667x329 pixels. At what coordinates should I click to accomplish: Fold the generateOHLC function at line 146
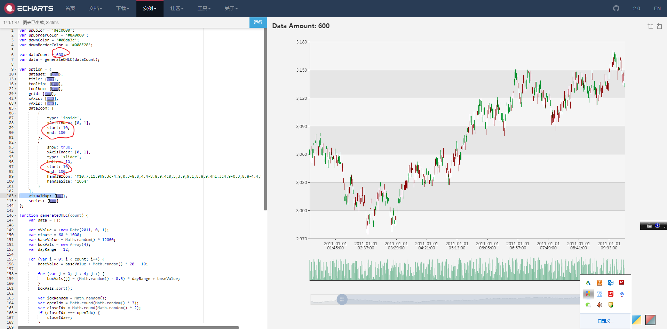point(15,215)
